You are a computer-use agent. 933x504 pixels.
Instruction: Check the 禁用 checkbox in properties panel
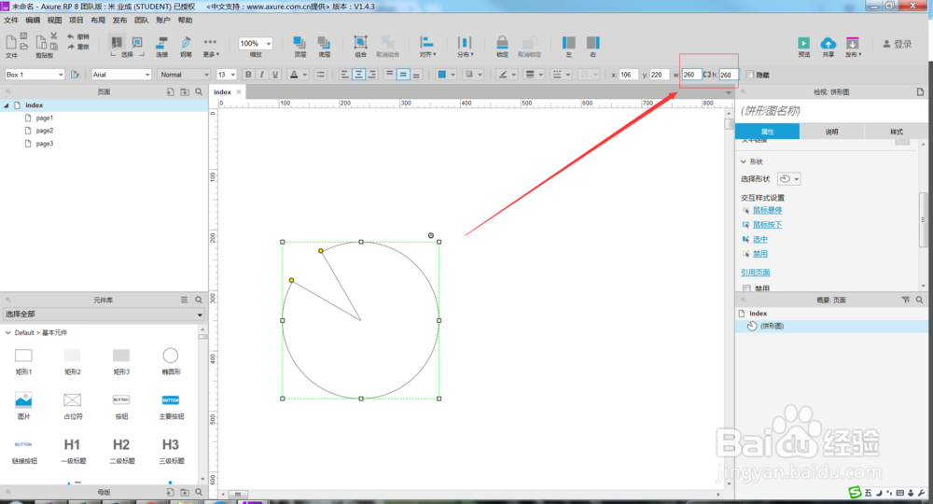click(x=746, y=288)
